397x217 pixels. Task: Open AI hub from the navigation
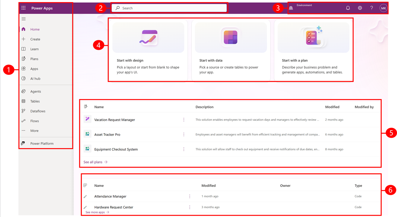pyautogui.click(x=35, y=79)
